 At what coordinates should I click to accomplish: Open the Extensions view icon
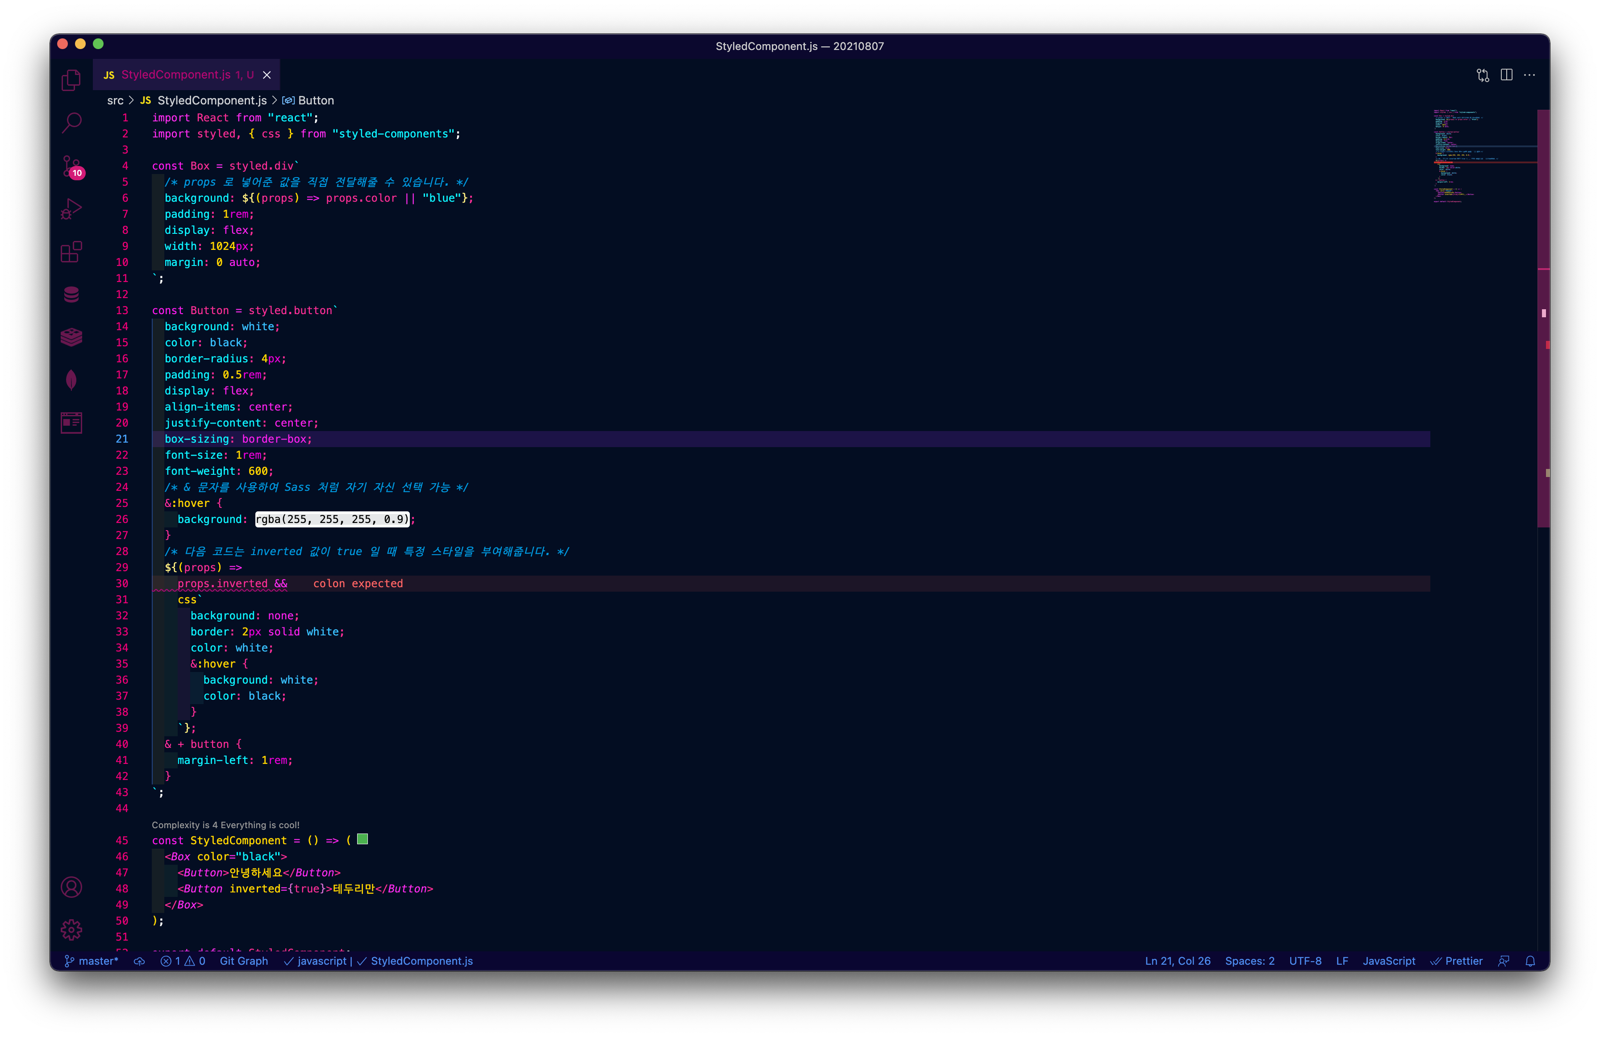click(71, 252)
